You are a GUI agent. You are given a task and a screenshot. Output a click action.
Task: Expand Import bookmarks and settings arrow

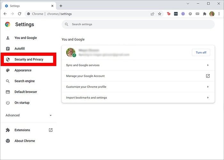208,97
